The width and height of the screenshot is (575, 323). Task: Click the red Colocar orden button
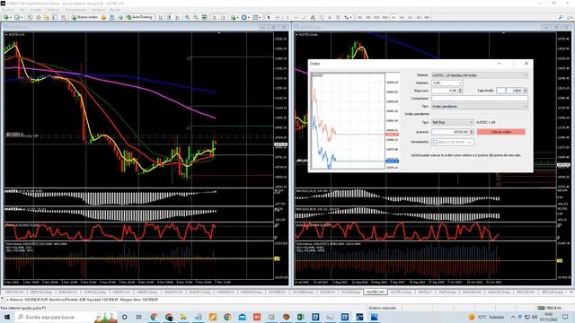pyautogui.click(x=501, y=132)
